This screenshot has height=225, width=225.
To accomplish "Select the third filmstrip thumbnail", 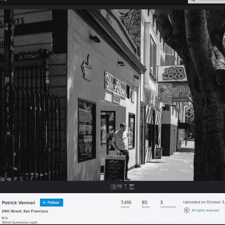I will (x=126, y=187).
